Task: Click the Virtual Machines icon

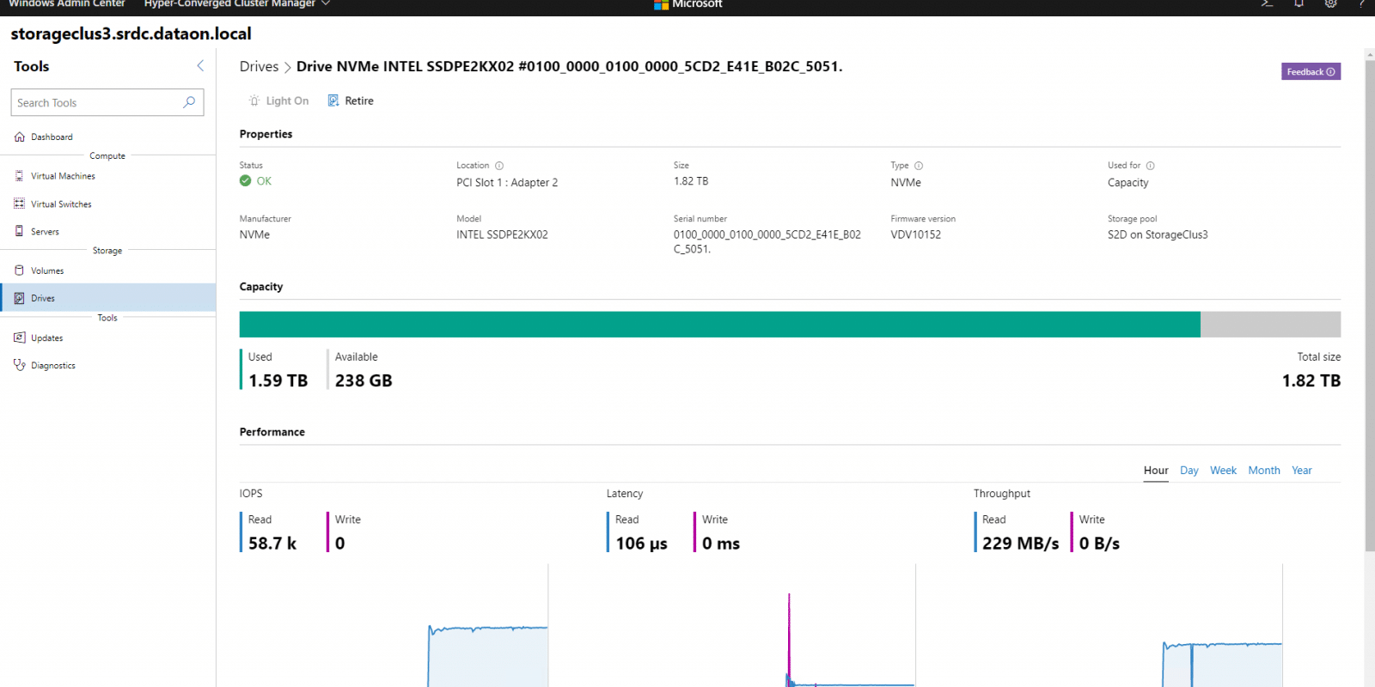Action: tap(19, 175)
